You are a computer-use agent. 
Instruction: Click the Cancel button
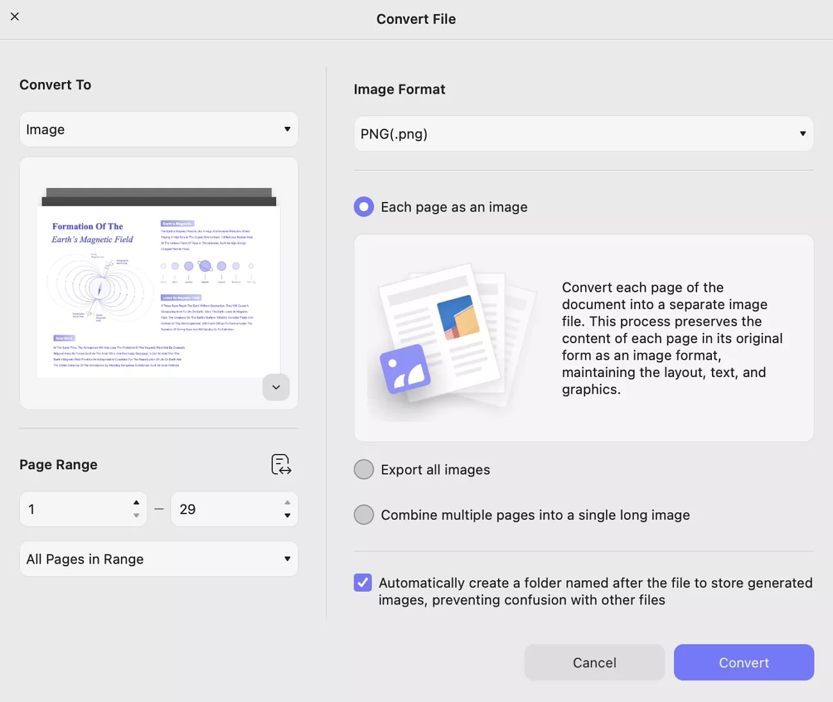(x=594, y=662)
